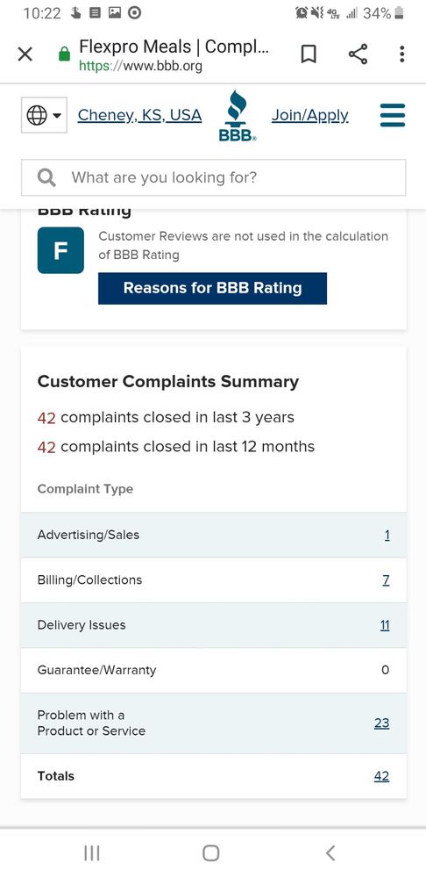Open Problem with Product complaint count 23
Viewport: 426px width, 878px height.
pos(382,723)
